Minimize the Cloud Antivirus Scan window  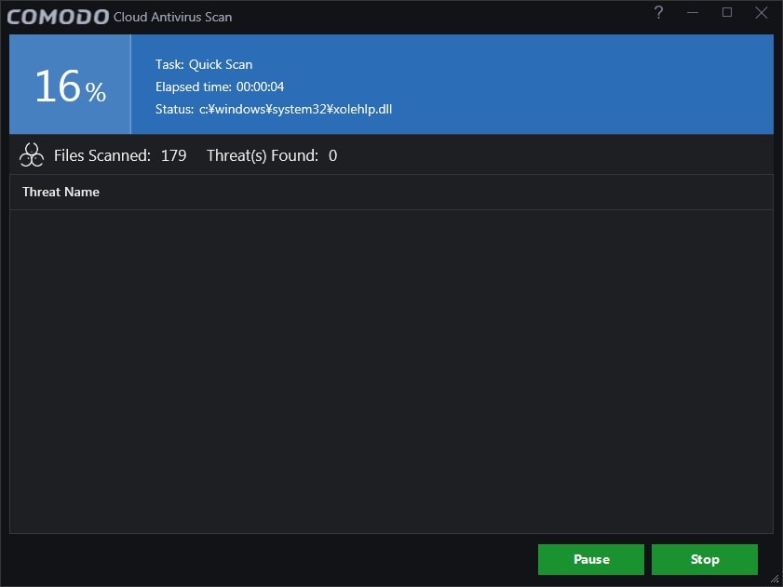(x=693, y=13)
